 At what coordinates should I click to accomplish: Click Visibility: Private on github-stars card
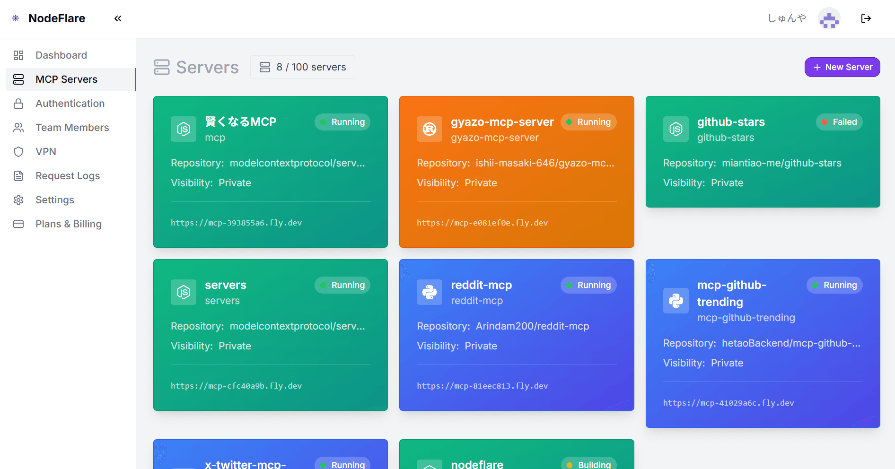click(x=703, y=183)
